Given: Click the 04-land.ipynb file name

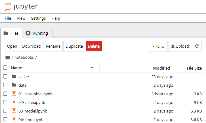Looking at the screenshot, I should click(x=31, y=120).
